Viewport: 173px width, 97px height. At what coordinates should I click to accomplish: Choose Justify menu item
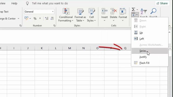[x=150, y=57]
